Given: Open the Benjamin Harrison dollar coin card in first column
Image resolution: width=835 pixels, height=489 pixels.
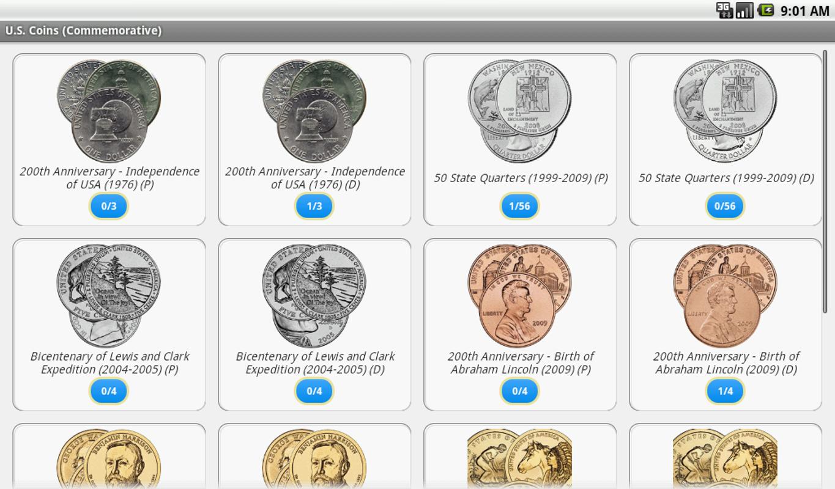Looking at the screenshot, I should point(109,456).
